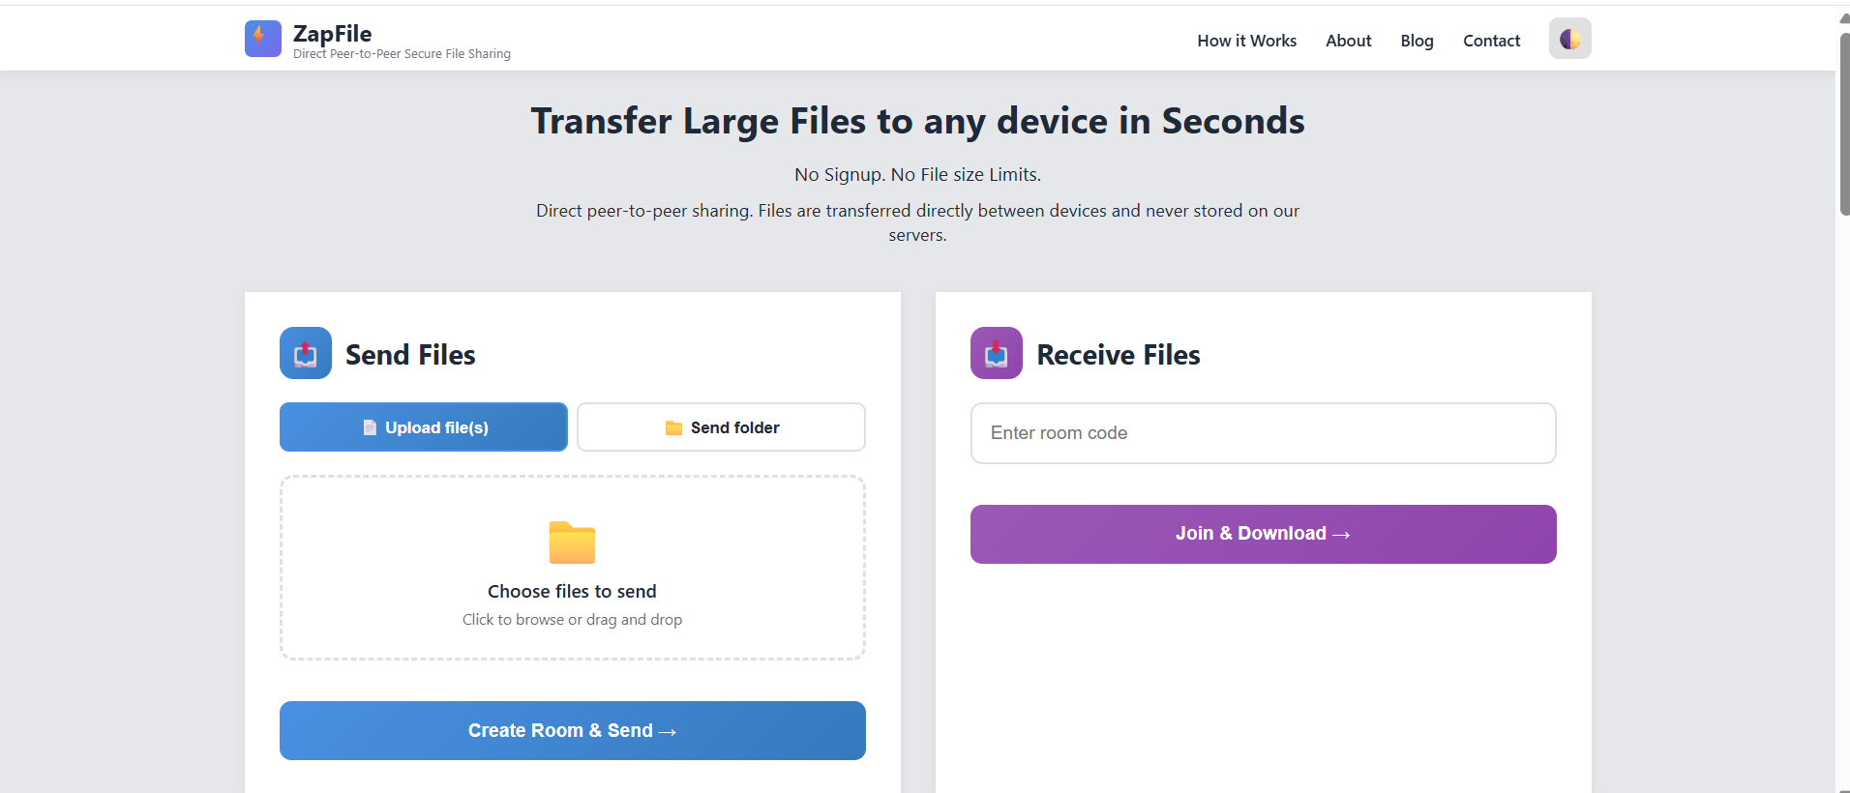The height and width of the screenshot is (793, 1850).
Task: Navigate to the Contact page
Action: click(x=1491, y=41)
